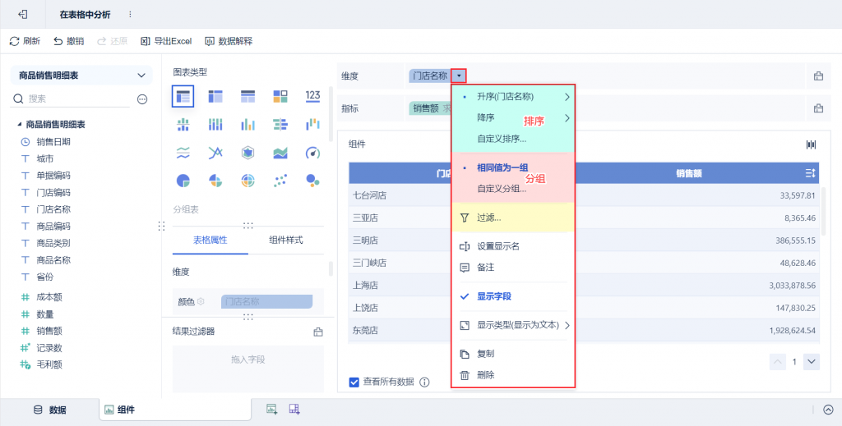Click the add component icon in the bottom bar
842x426 pixels.
tap(272, 410)
